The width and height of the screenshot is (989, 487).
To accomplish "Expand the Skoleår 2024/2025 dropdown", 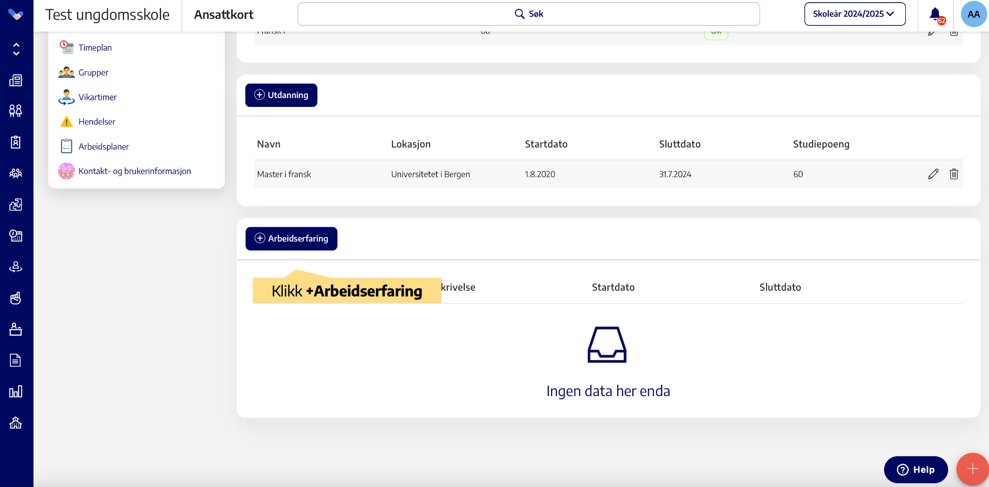I will tap(855, 14).
